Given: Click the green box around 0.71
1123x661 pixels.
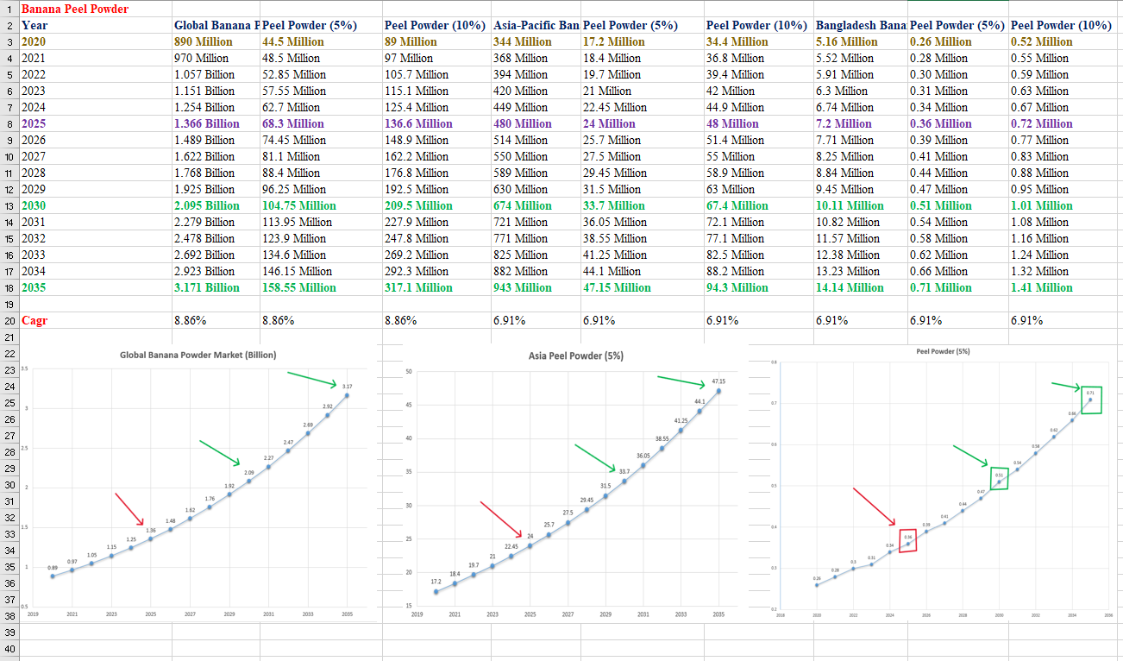Looking at the screenshot, I should pos(1089,400).
